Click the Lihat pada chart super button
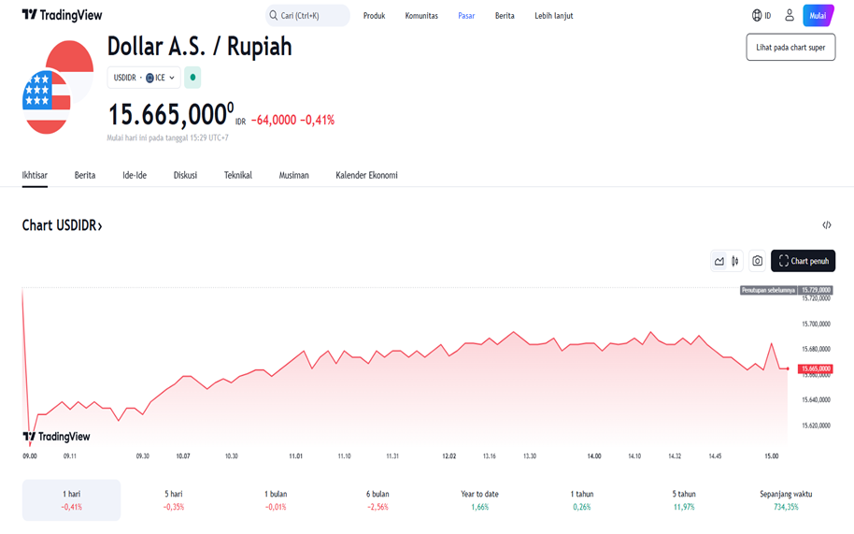The image size is (854, 534). click(x=790, y=47)
